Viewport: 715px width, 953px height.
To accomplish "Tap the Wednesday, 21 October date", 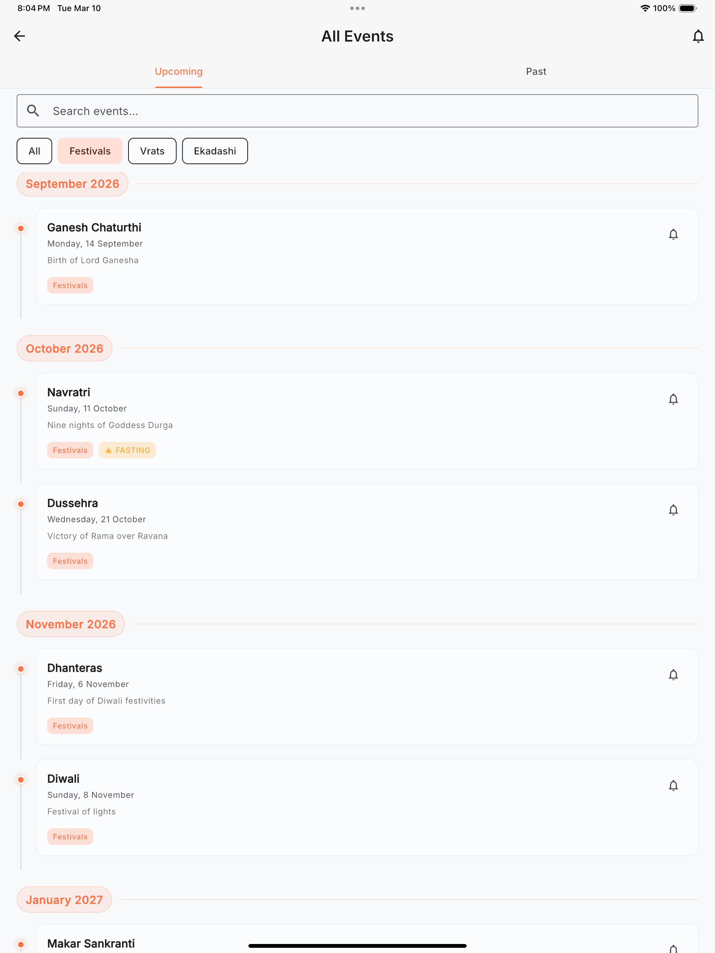I will tap(97, 519).
